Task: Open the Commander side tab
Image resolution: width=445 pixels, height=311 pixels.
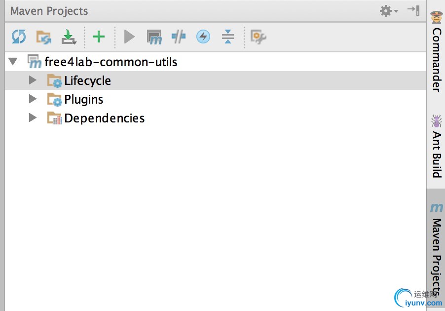Action: 437,51
